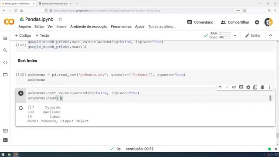Clear the cell output icon
This screenshot has height=157, width=279.
click(21, 108)
